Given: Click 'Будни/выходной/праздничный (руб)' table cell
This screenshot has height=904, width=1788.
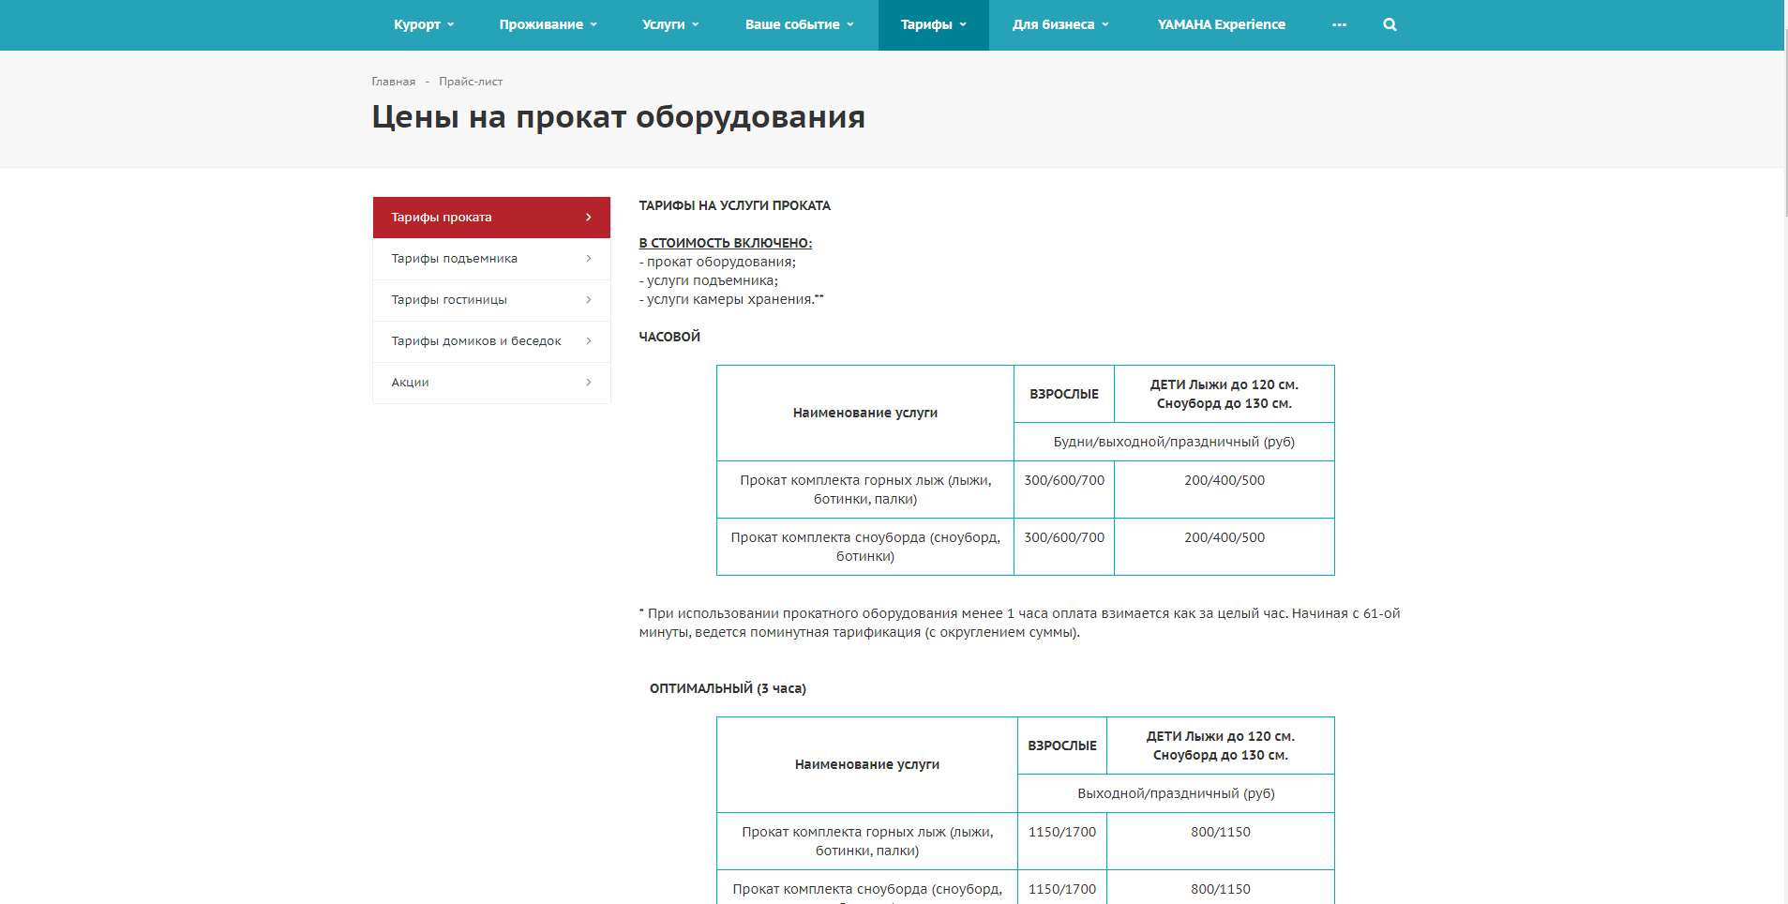Looking at the screenshot, I should pos(1174,442).
